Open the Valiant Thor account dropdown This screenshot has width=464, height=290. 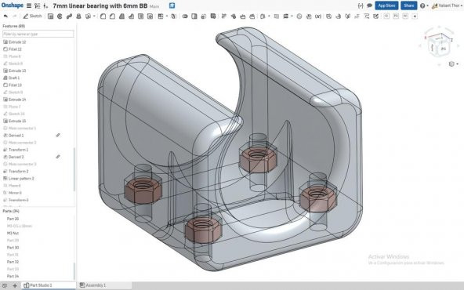(447, 5)
